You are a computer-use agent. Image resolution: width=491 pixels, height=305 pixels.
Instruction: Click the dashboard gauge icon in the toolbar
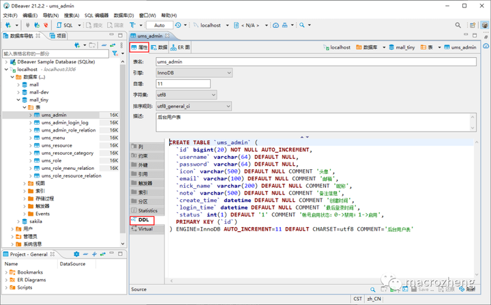click(x=276, y=25)
